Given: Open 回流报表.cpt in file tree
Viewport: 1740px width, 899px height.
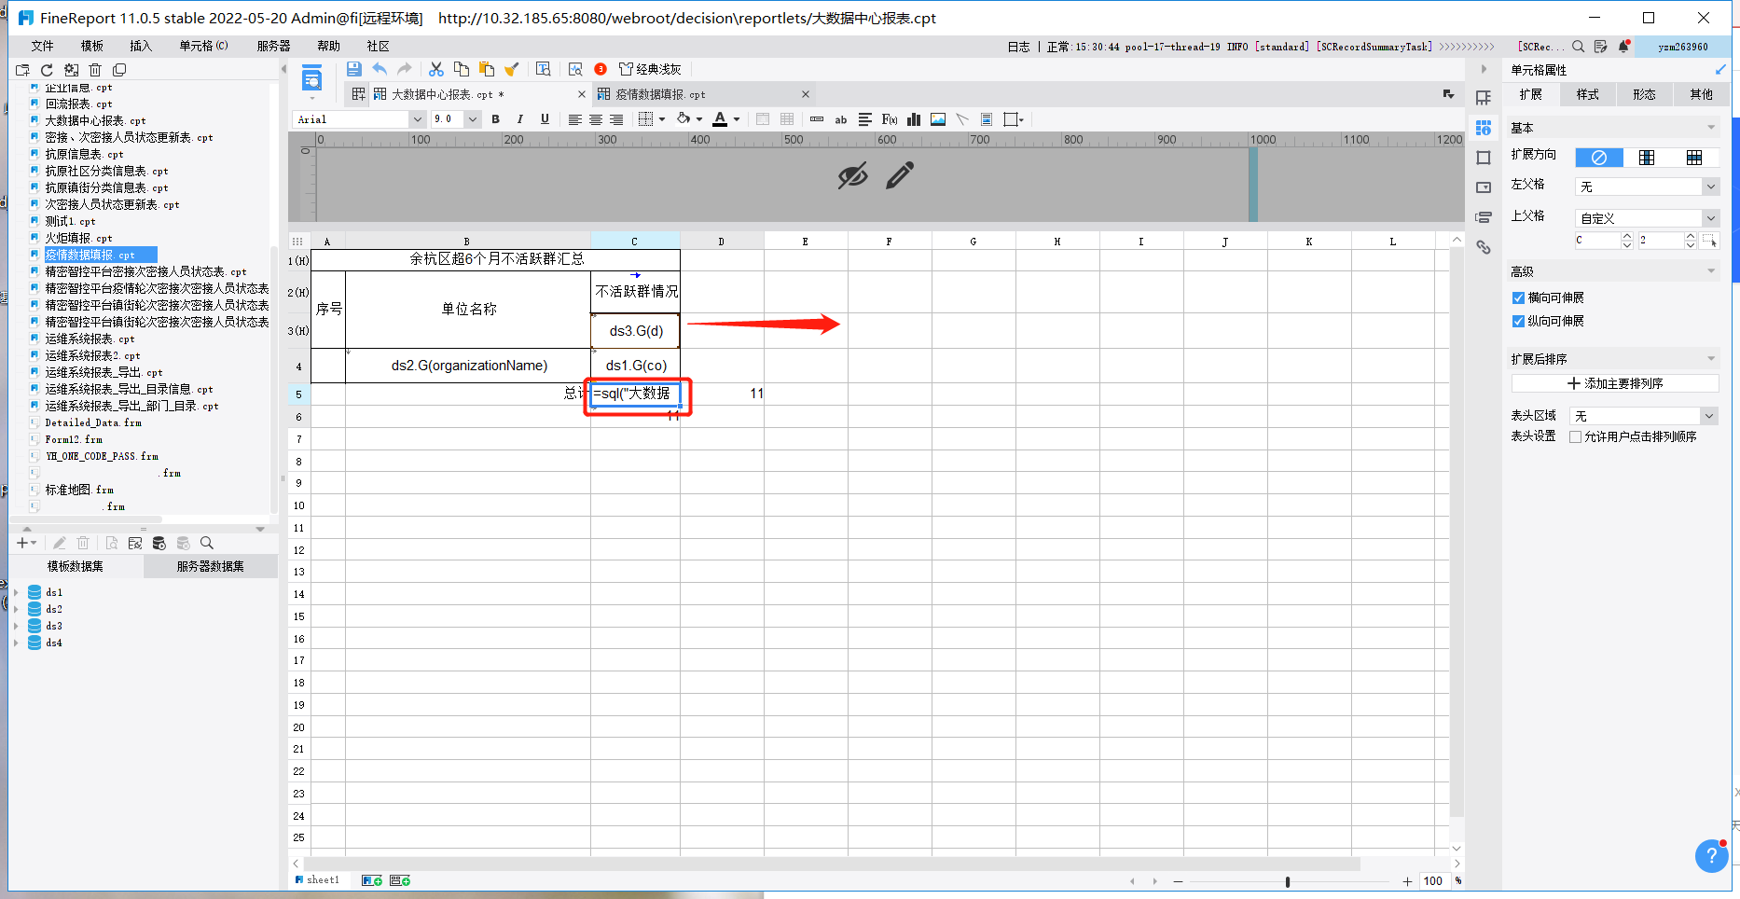Looking at the screenshot, I should click(78, 104).
